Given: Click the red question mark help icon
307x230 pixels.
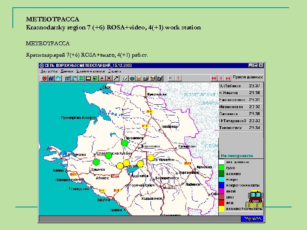Looking at the screenshot, I should [x=178, y=78].
